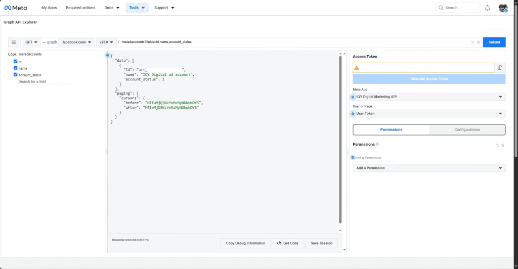This screenshot has height=269, width=518.
Task: Open the profile avatar menu
Action: point(503,8)
